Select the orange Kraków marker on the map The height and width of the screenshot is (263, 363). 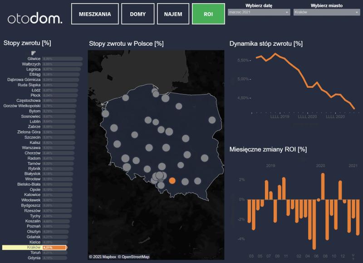(172, 181)
